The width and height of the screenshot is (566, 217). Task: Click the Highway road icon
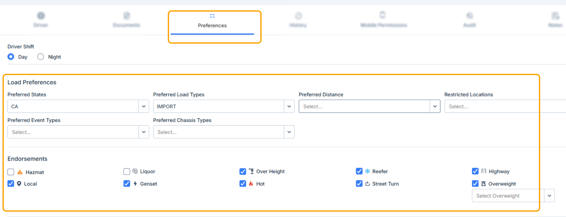[x=484, y=171]
